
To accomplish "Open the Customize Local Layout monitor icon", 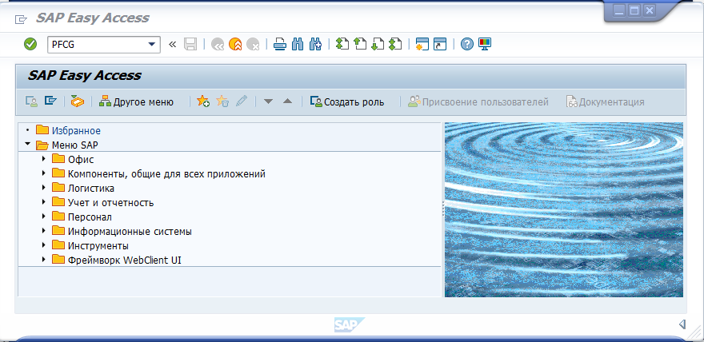I will [x=485, y=44].
